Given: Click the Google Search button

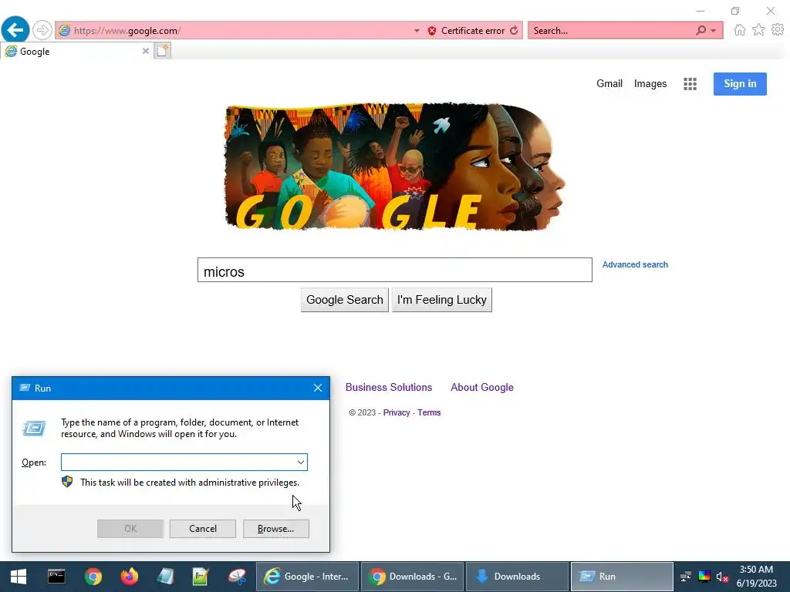Looking at the screenshot, I should 345,300.
